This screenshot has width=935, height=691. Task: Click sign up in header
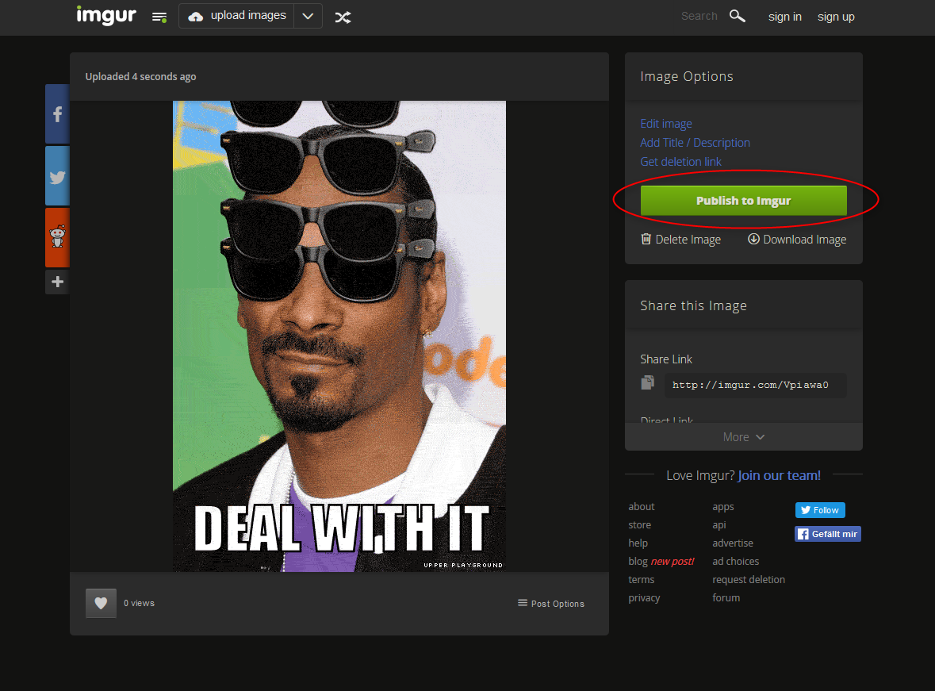[x=836, y=17]
